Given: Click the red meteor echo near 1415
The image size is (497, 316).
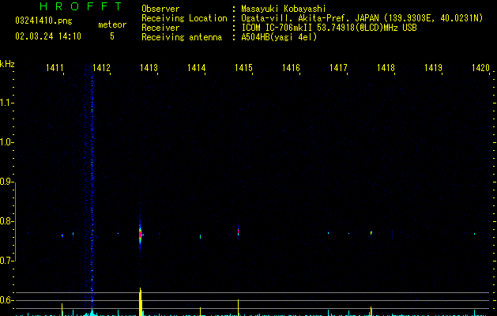Looking at the screenshot, I should click(x=238, y=231).
